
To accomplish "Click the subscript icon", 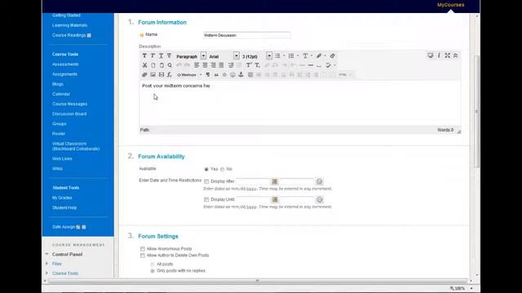I will [x=258, y=65].
